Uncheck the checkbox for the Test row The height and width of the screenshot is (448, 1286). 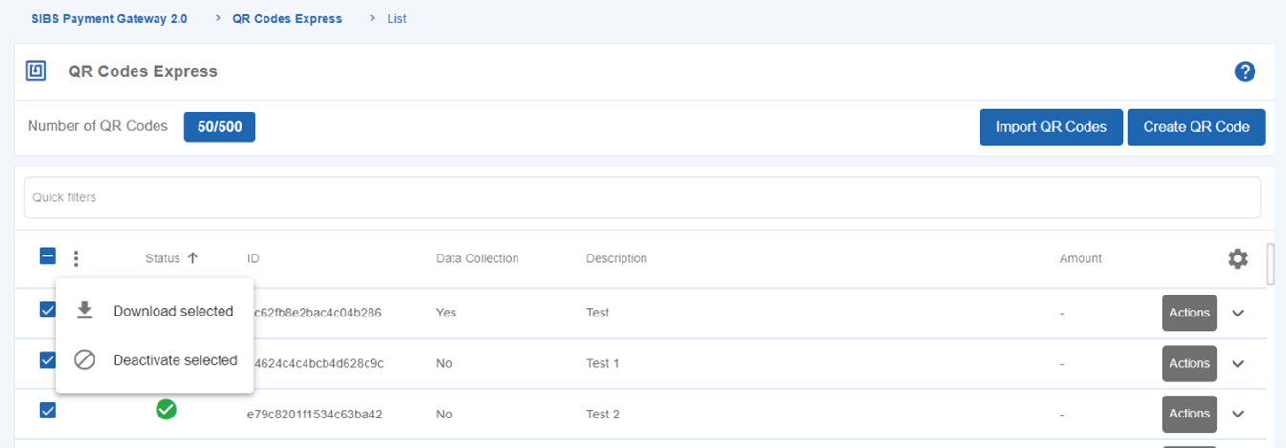click(48, 310)
